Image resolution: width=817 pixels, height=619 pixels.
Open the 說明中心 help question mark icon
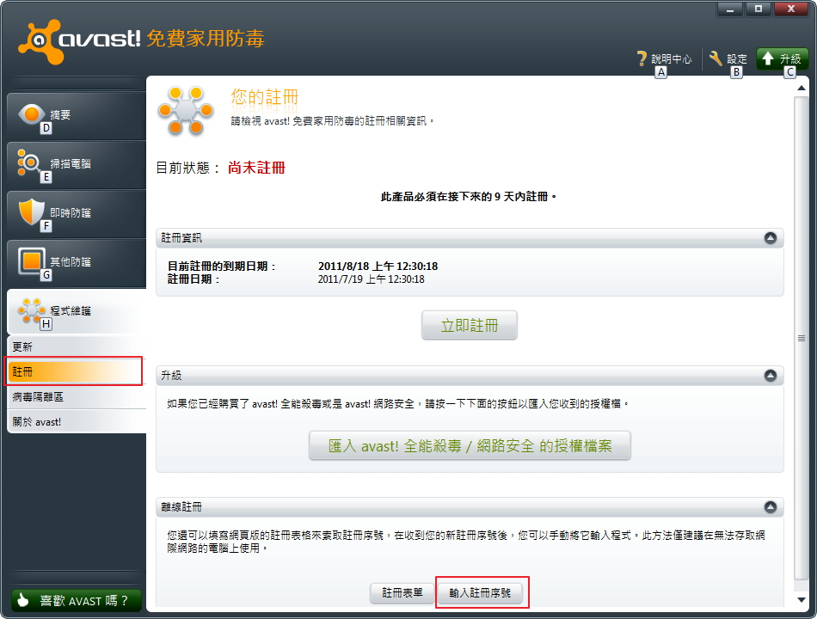pos(642,58)
